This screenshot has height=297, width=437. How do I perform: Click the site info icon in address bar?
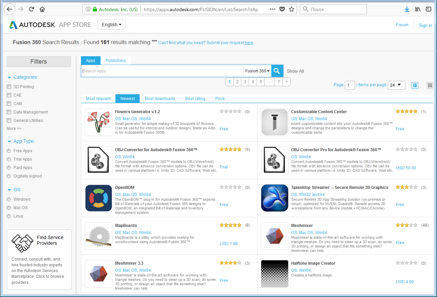click(x=88, y=9)
